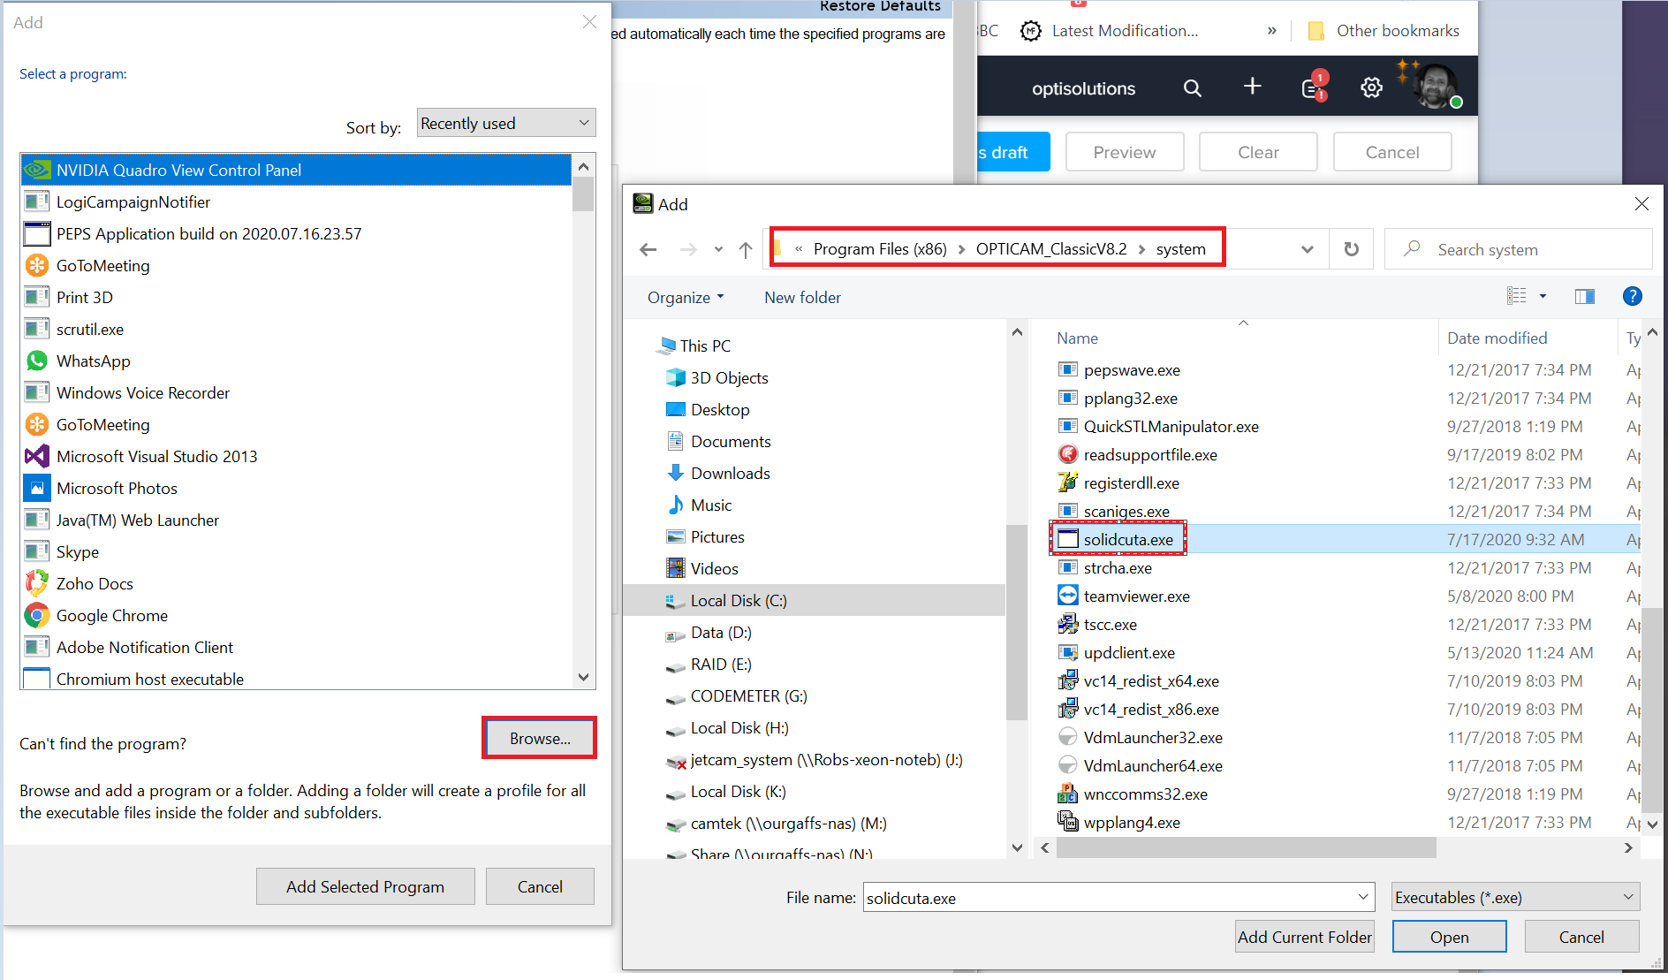Click the Preview button in browser

coord(1124,152)
